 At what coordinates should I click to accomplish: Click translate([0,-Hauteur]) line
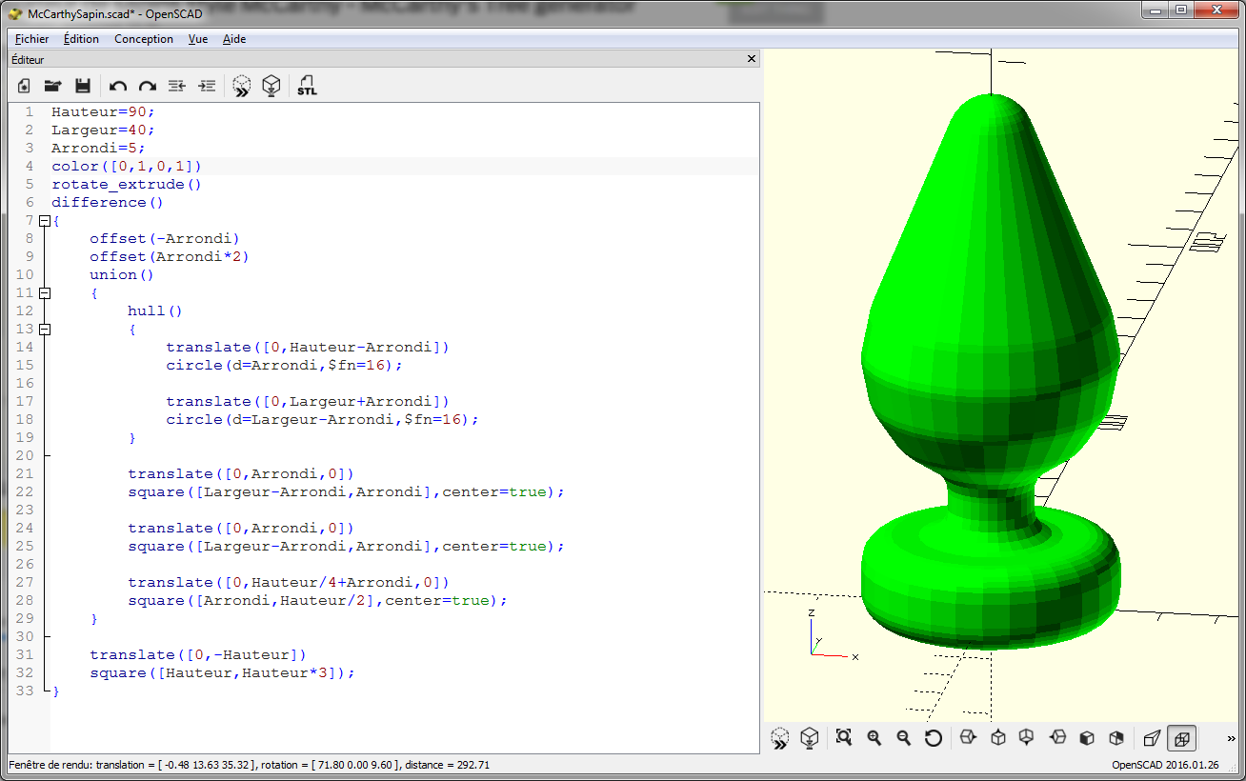point(198,654)
